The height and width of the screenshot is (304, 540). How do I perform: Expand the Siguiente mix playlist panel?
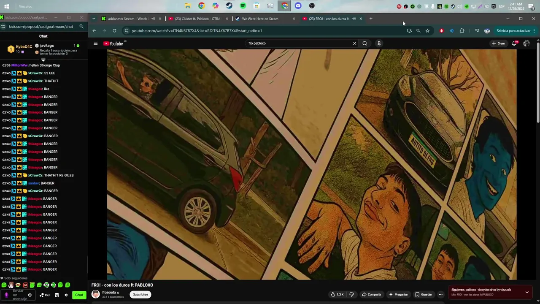click(x=527, y=292)
